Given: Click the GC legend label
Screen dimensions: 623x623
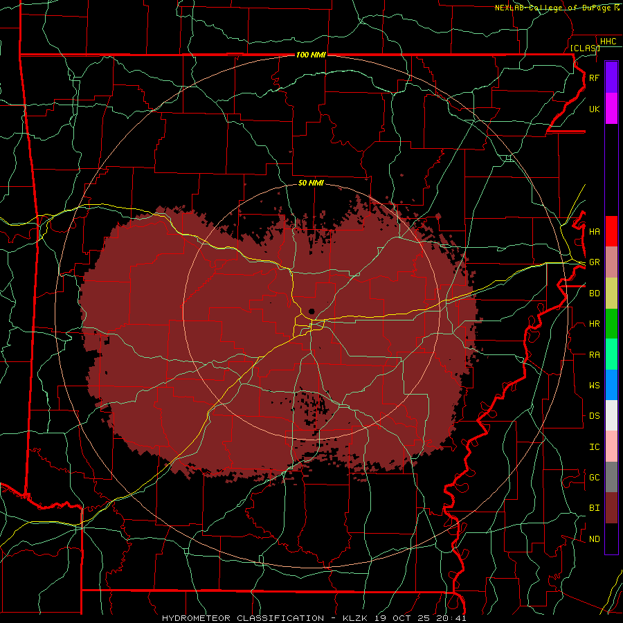Looking at the screenshot, I should (x=594, y=478).
